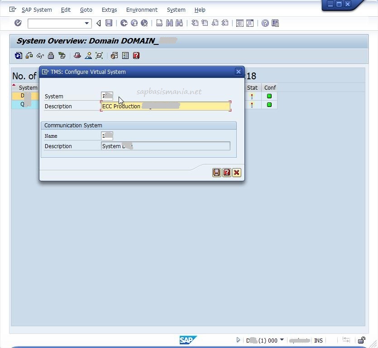
Task: Open the Extras menu
Action: point(109,10)
